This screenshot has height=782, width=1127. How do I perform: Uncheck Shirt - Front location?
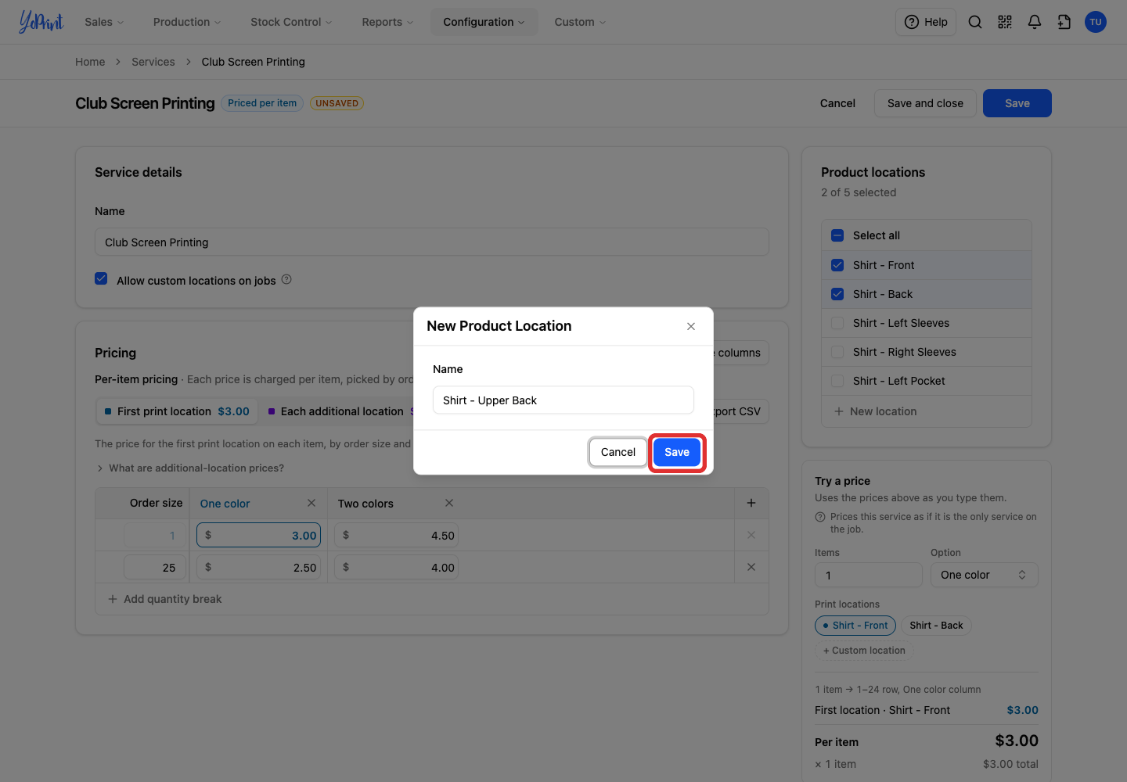[x=837, y=265]
